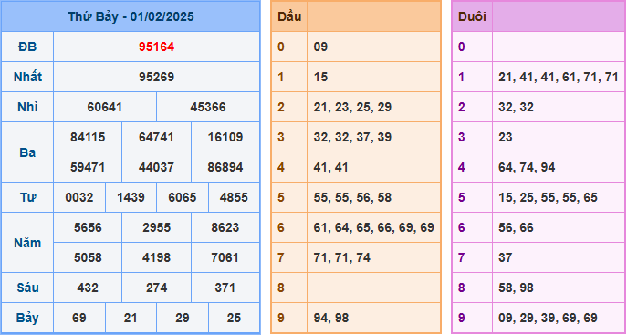
Task: Select the seventh prize number 21 in the Bảy row
Action: click(x=131, y=318)
